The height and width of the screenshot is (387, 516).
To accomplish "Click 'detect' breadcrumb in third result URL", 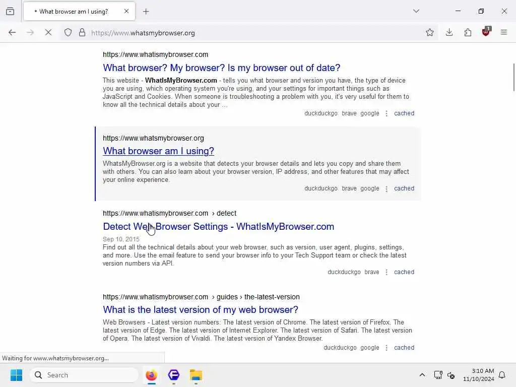I will coord(226,213).
